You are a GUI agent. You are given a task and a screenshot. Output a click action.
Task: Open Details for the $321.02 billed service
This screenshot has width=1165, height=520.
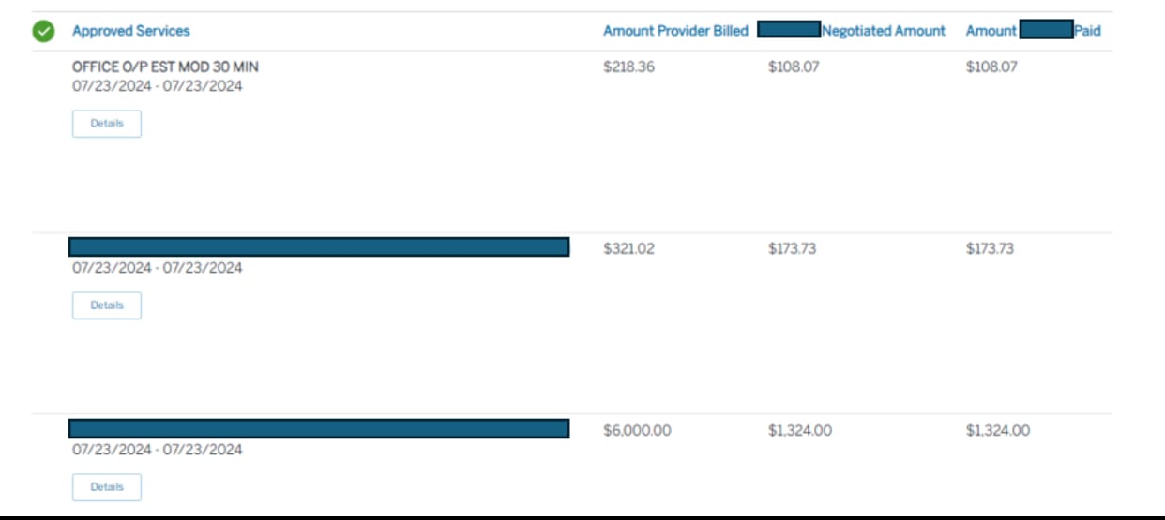pos(107,305)
